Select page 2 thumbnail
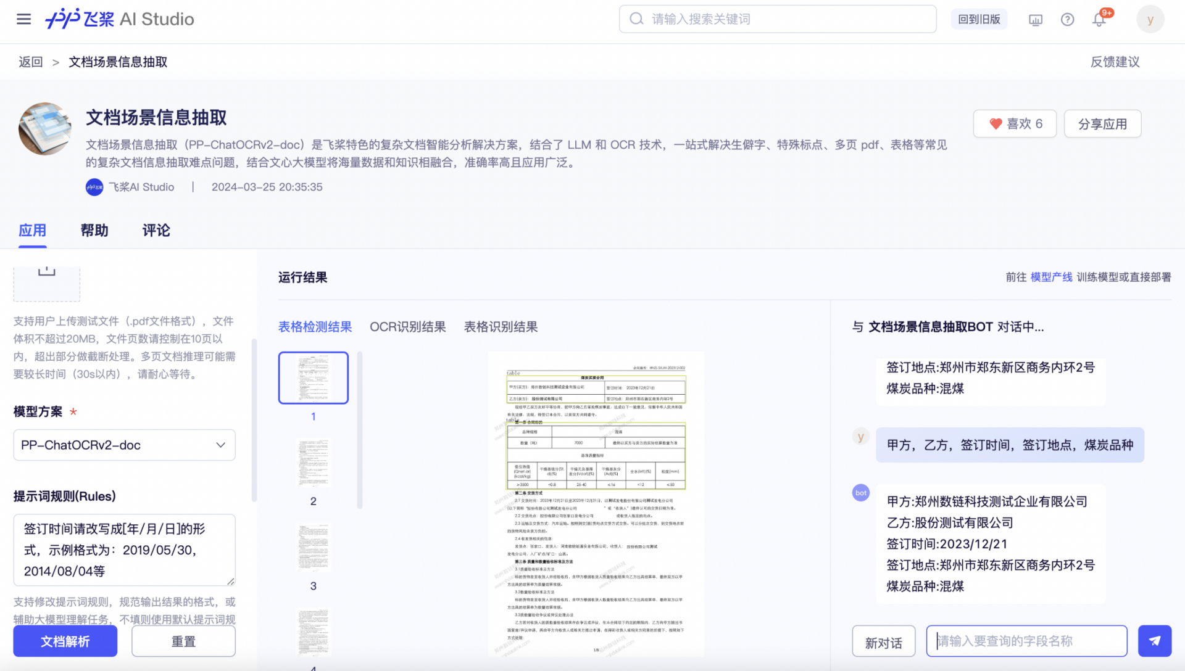This screenshot has width=1185, height=671. 314,463
